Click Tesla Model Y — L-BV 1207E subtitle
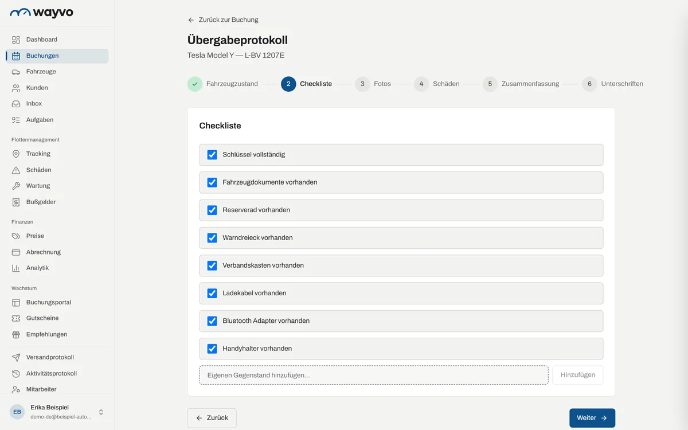Viewport: 688px width, 430px height. 236,56
